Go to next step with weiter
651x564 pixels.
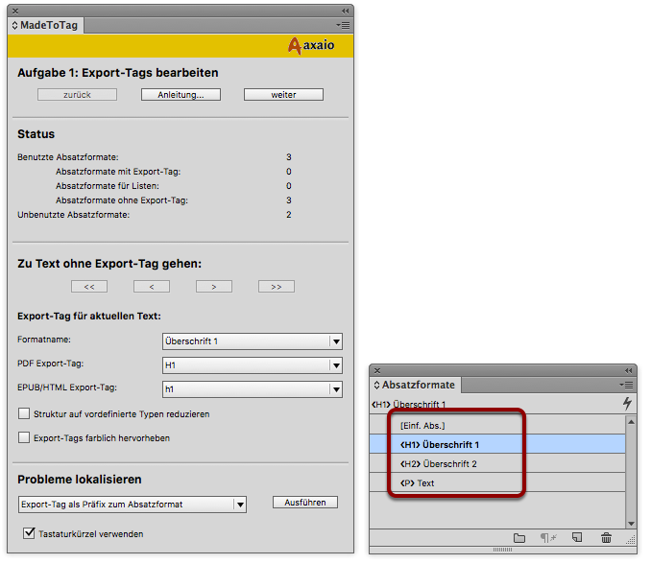click(283, 95)
